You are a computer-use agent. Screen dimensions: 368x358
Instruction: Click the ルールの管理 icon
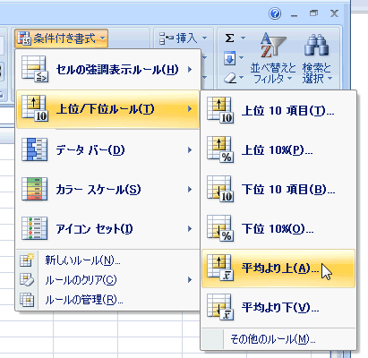[27, 300]
